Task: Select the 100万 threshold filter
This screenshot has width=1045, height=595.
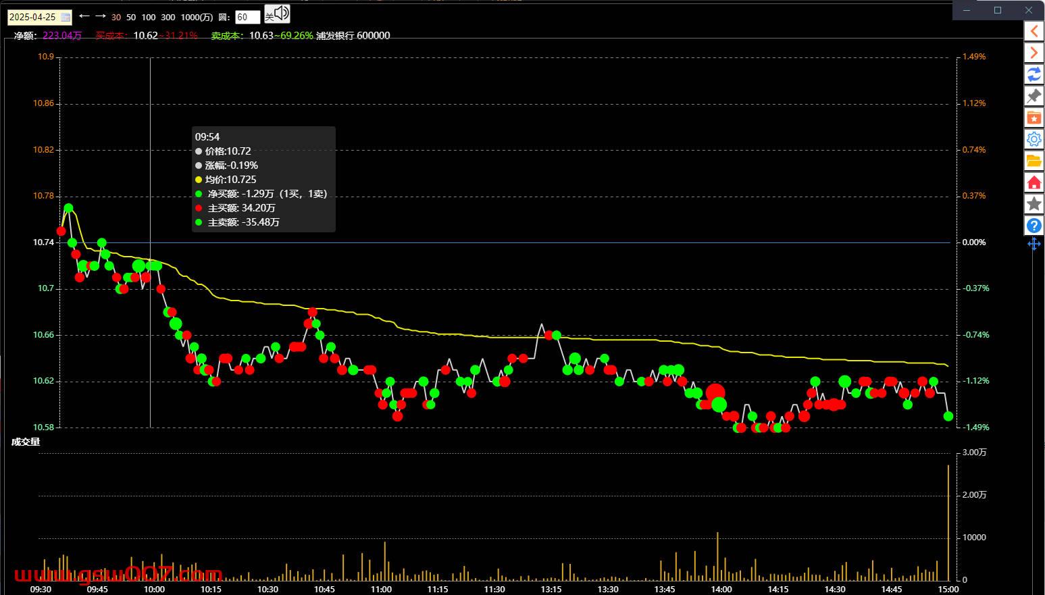Action: coord(149,18)
